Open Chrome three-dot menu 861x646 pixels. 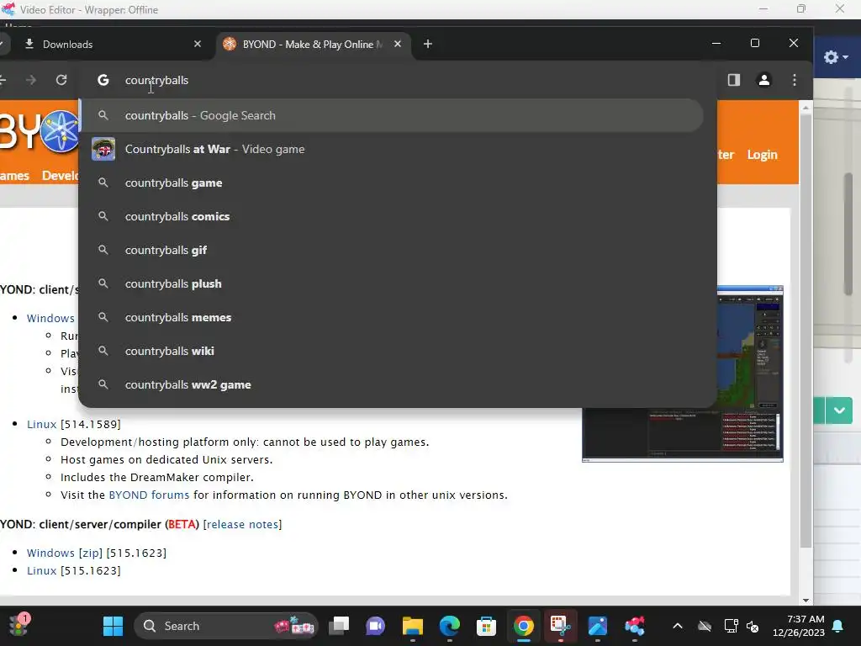click(x=794, y=80)
